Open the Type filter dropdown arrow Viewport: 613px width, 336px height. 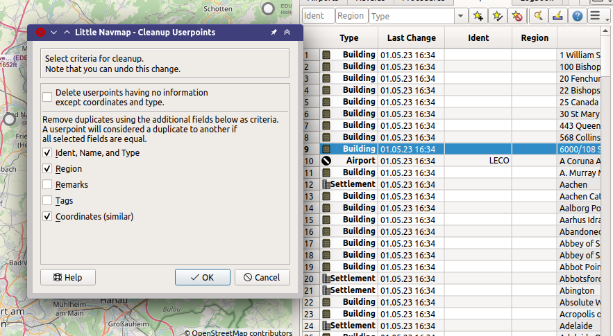tap(460, 16)
